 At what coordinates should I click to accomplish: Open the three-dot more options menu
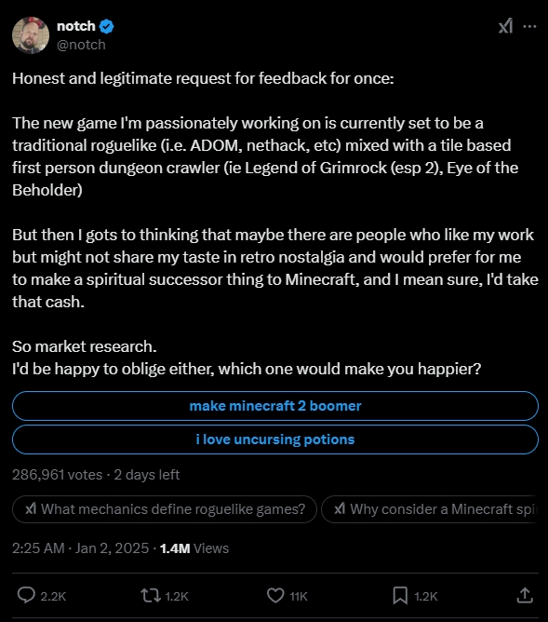[x=529, y=27]
